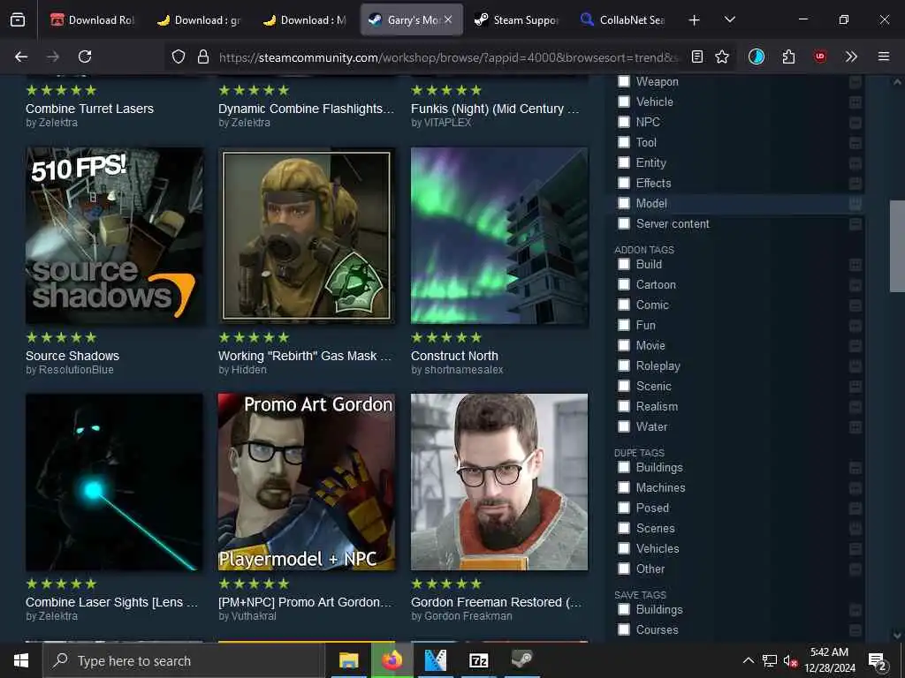Click the scrollbar down arrow
Image resolution: width=905 pixels, height=678 pixels.
897,636
